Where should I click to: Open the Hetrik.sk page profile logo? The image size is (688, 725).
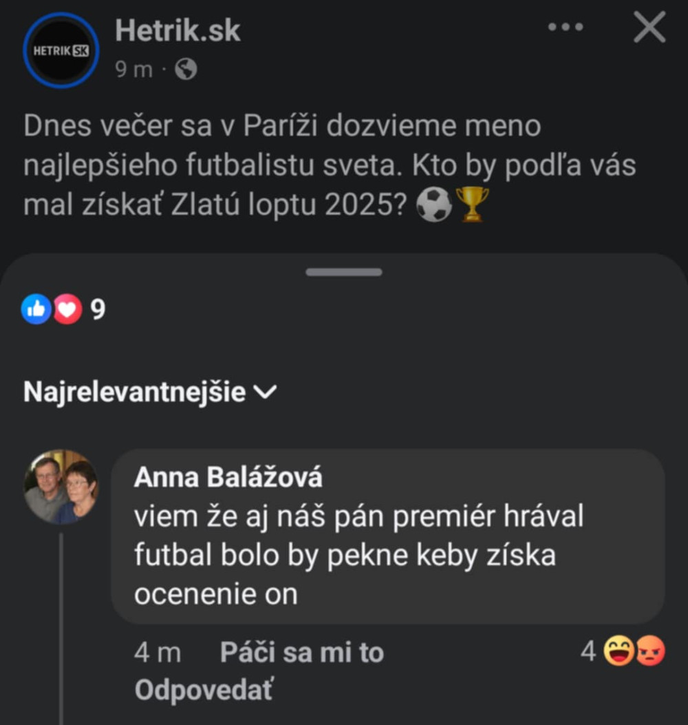pyautogui.click(x=61, y=50)
